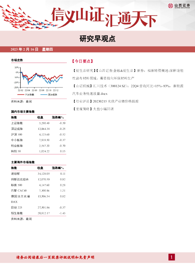
Task: Click the Shanxi Securities logo icon
Action: click(170, 6)
